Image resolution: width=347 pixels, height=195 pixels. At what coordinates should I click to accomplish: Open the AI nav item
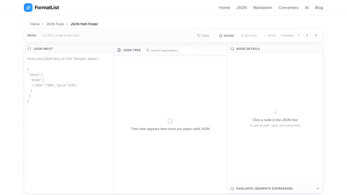(307, 8)
